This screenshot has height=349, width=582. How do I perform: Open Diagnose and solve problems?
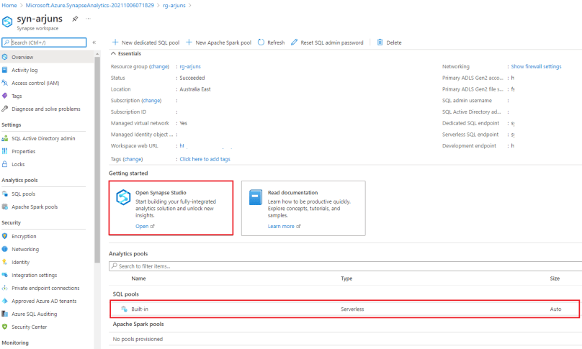(46, 109)
